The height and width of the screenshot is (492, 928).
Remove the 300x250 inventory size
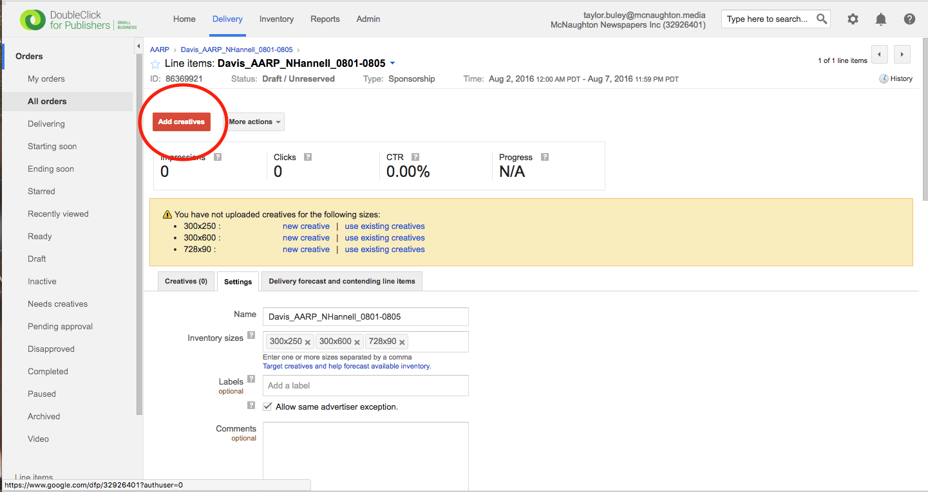tap(308, 342)
